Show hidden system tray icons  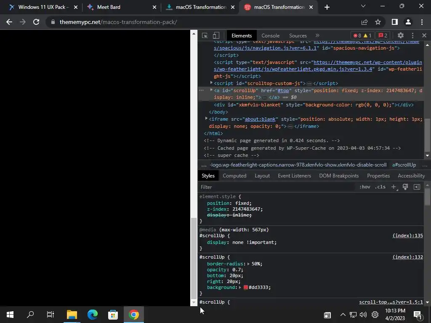point(343,315)
